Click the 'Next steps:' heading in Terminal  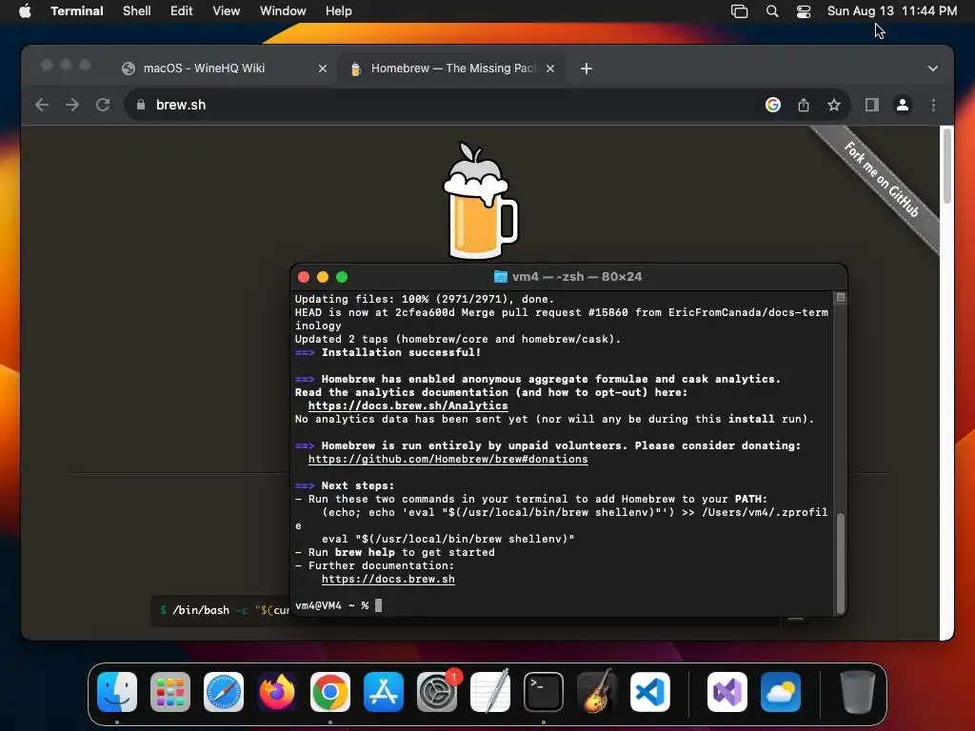[358, 486]
